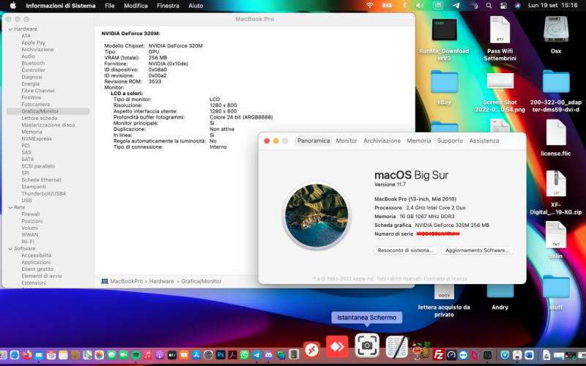The width and height of the screenshot is (586, 366).
Task: Switch to the Memoria tab
Action: coord(418,141)
